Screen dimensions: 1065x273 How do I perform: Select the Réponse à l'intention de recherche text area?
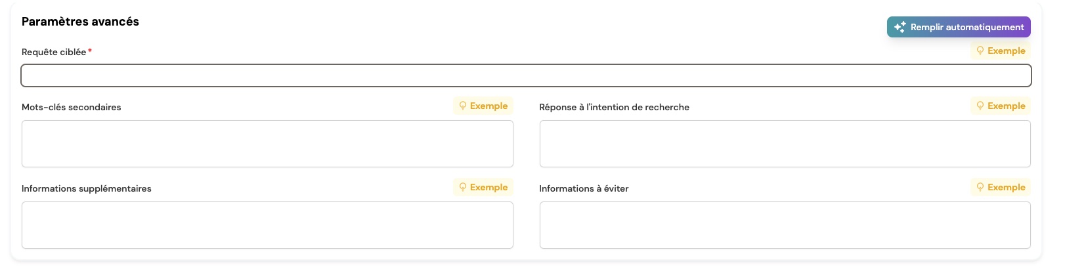pyautogui.click(x=785, y=144)
